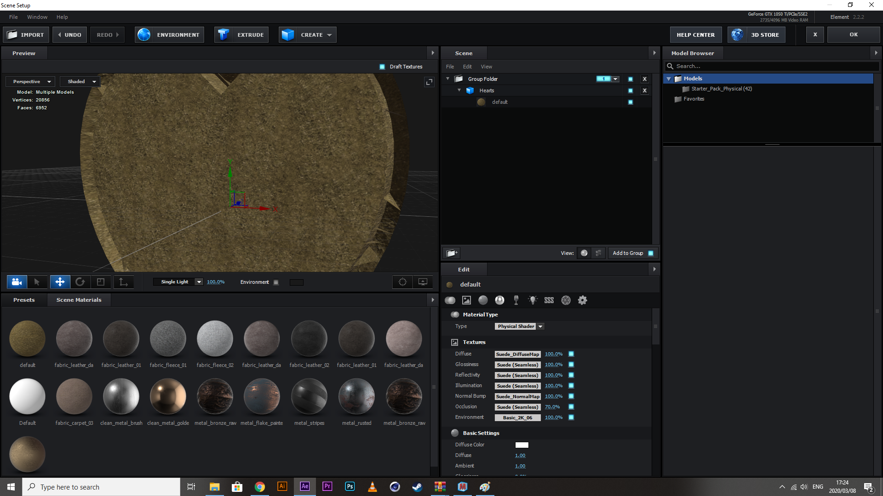Switch to the Presets tab
The height and width of the screenshot is (496, 883).
coord(24,300)
